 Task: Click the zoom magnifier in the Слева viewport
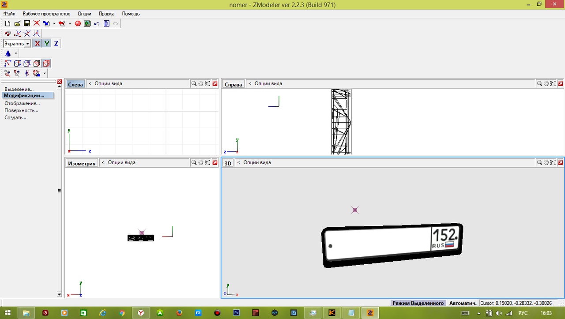click(194, 84)
